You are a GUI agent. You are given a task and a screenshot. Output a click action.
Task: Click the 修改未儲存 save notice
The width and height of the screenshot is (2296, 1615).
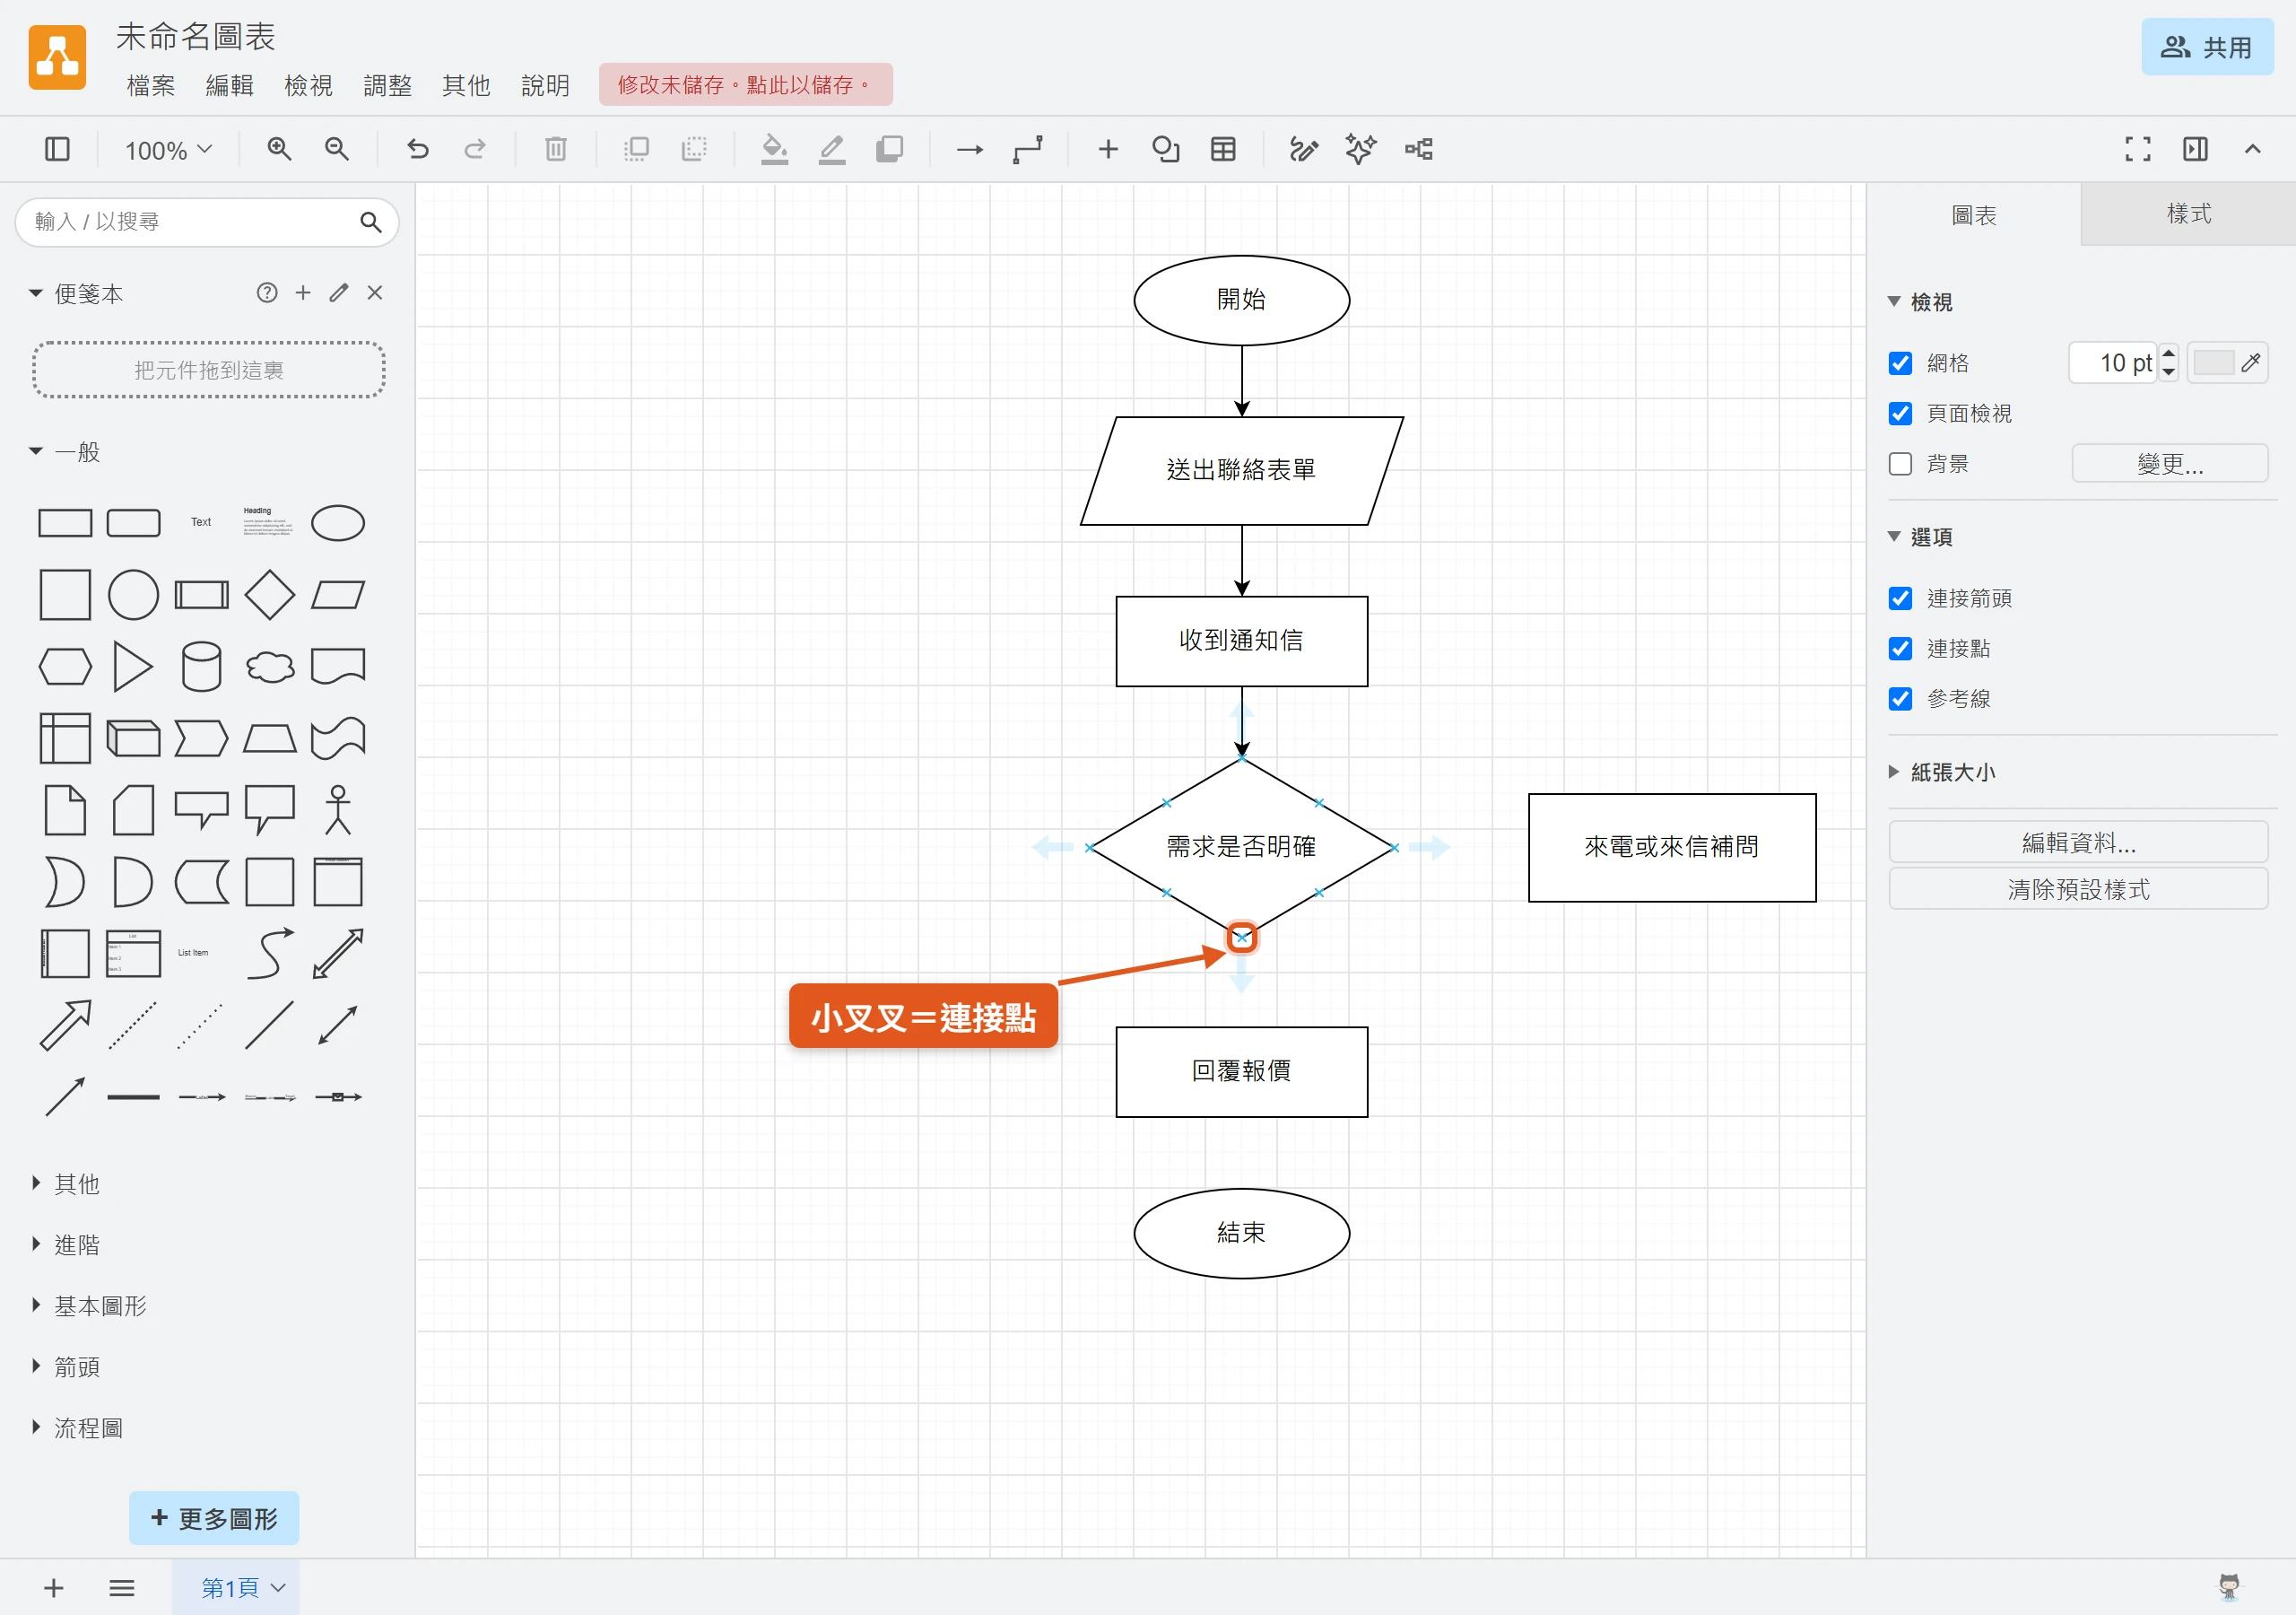click(745, 85)
